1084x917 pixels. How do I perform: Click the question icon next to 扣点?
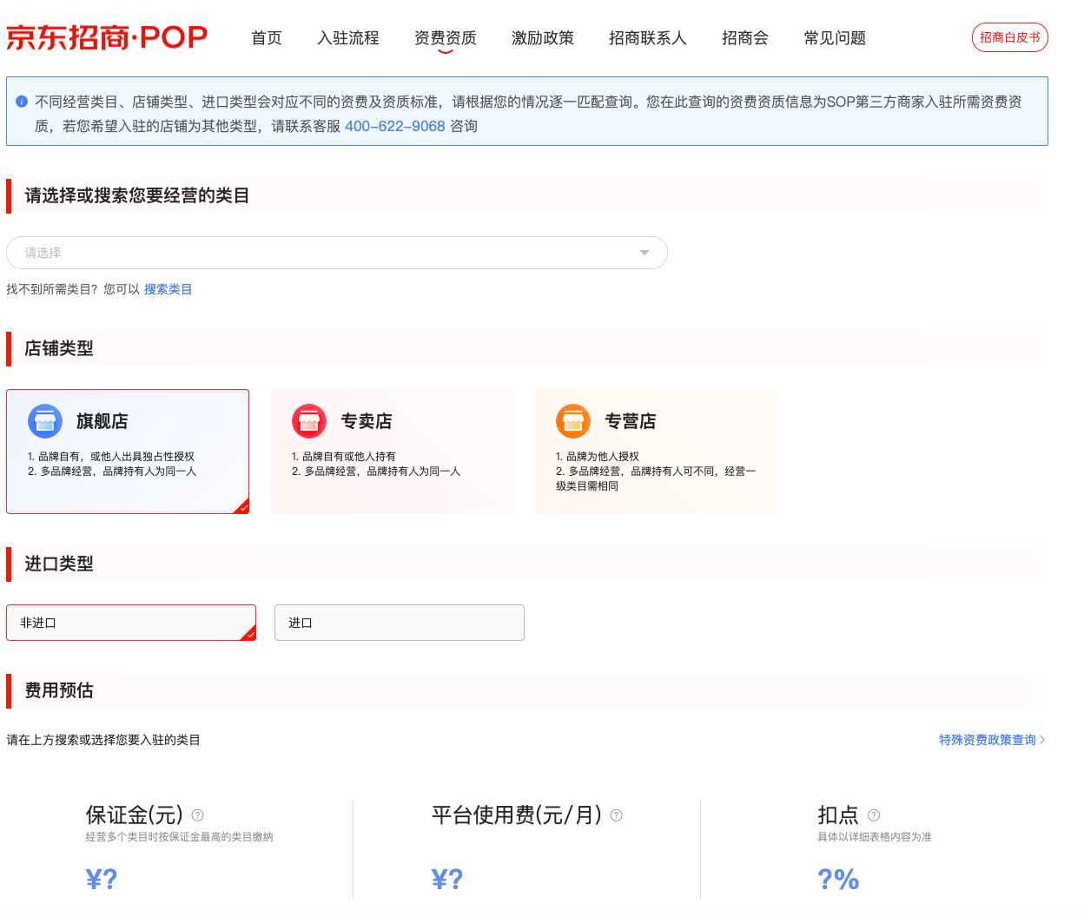[x=874, y=815]
